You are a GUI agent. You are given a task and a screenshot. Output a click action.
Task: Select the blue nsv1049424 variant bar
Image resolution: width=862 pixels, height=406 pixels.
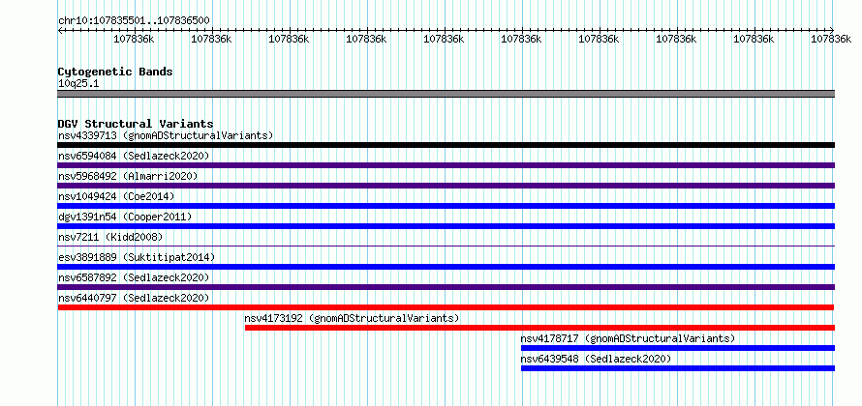(446, 206)
